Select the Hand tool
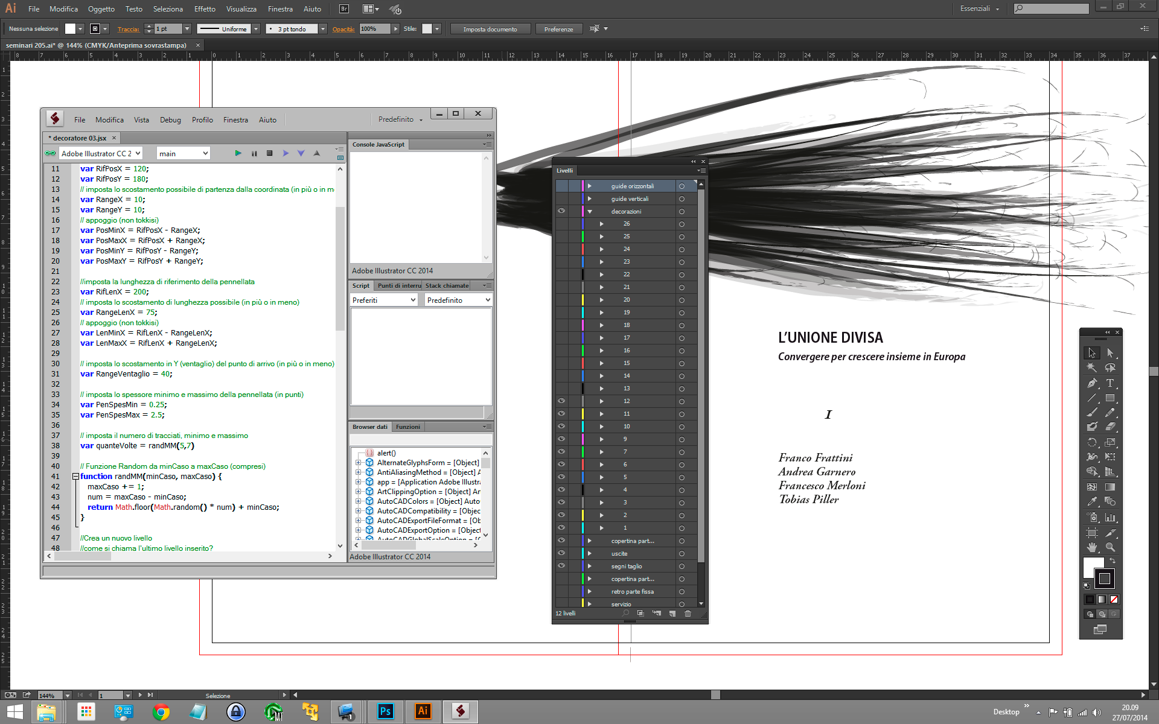This screenshot has width=1159, height=724. (x=1092, y=547)
